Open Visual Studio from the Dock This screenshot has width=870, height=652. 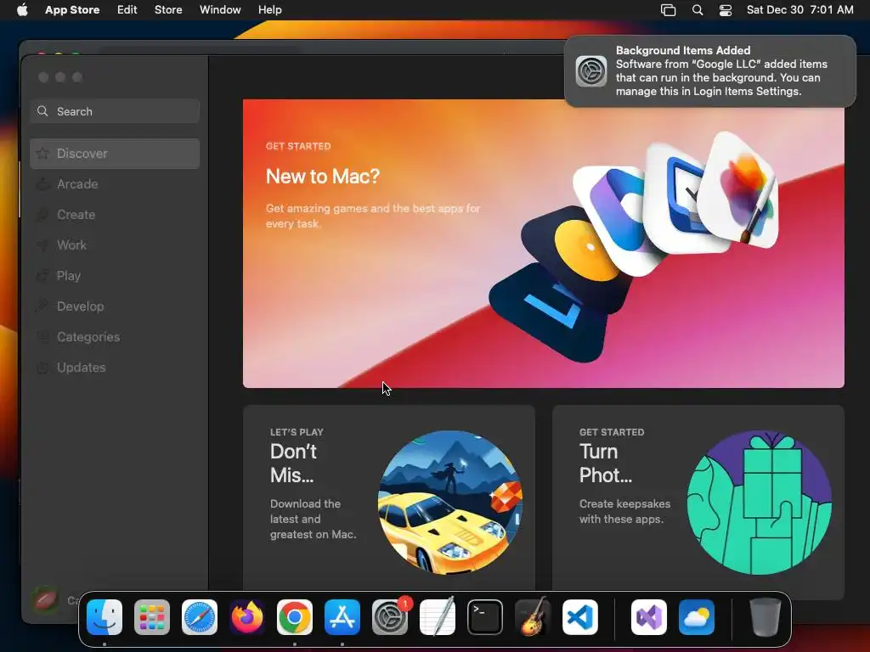(x=648, y=617)
